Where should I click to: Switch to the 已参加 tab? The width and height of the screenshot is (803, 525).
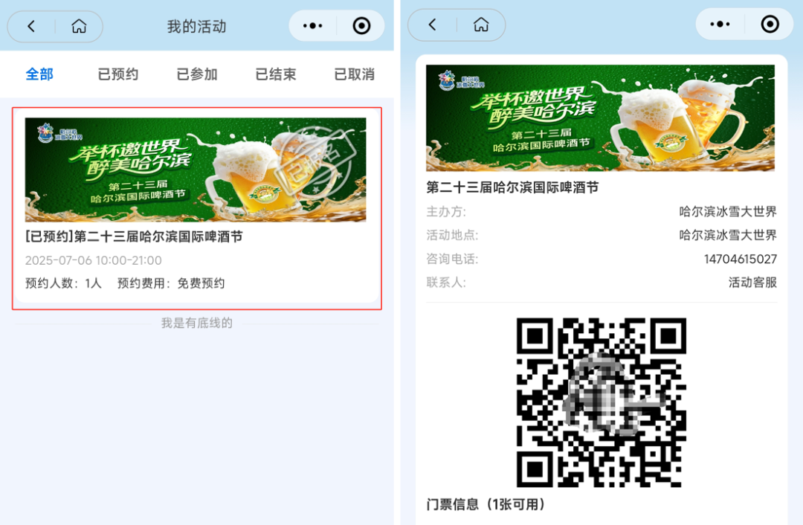197,74
